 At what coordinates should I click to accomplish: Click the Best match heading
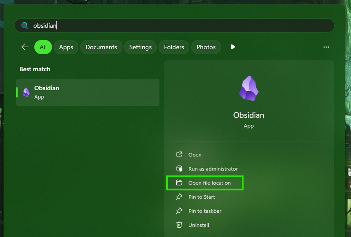click(x=35, y=69)
